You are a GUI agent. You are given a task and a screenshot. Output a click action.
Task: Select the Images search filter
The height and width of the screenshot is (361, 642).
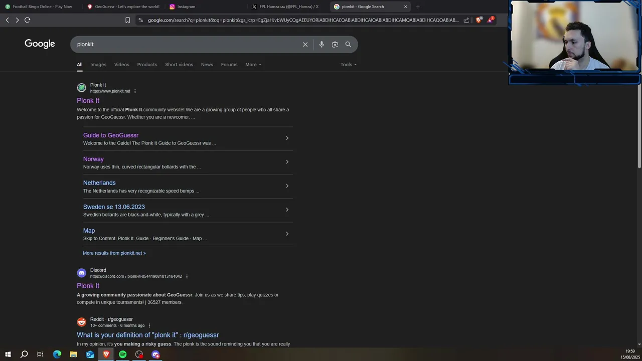point(98,65)
